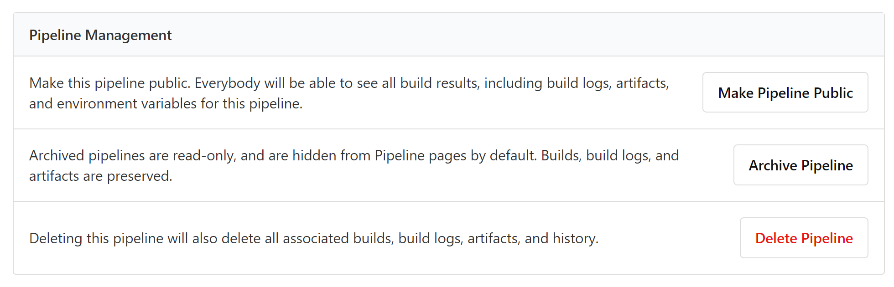Click the text about archived pipelines being hidden

(354, 165)
